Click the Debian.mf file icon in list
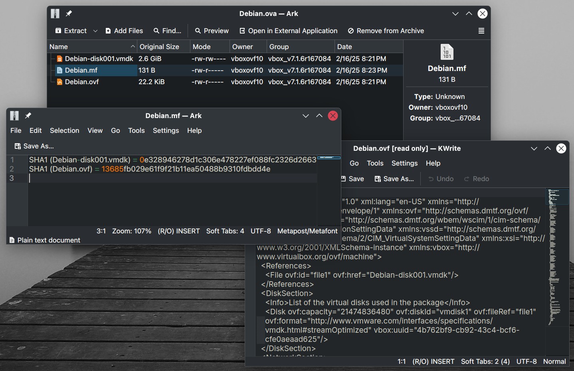Image resolution: width=574 pixels, height=371 pixels. (x=59, y=70)
